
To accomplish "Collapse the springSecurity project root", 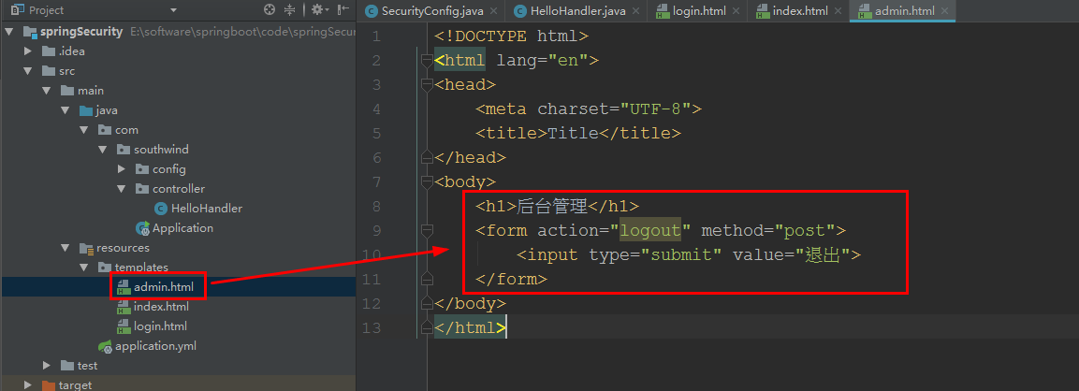I will (x=9, y=32).
